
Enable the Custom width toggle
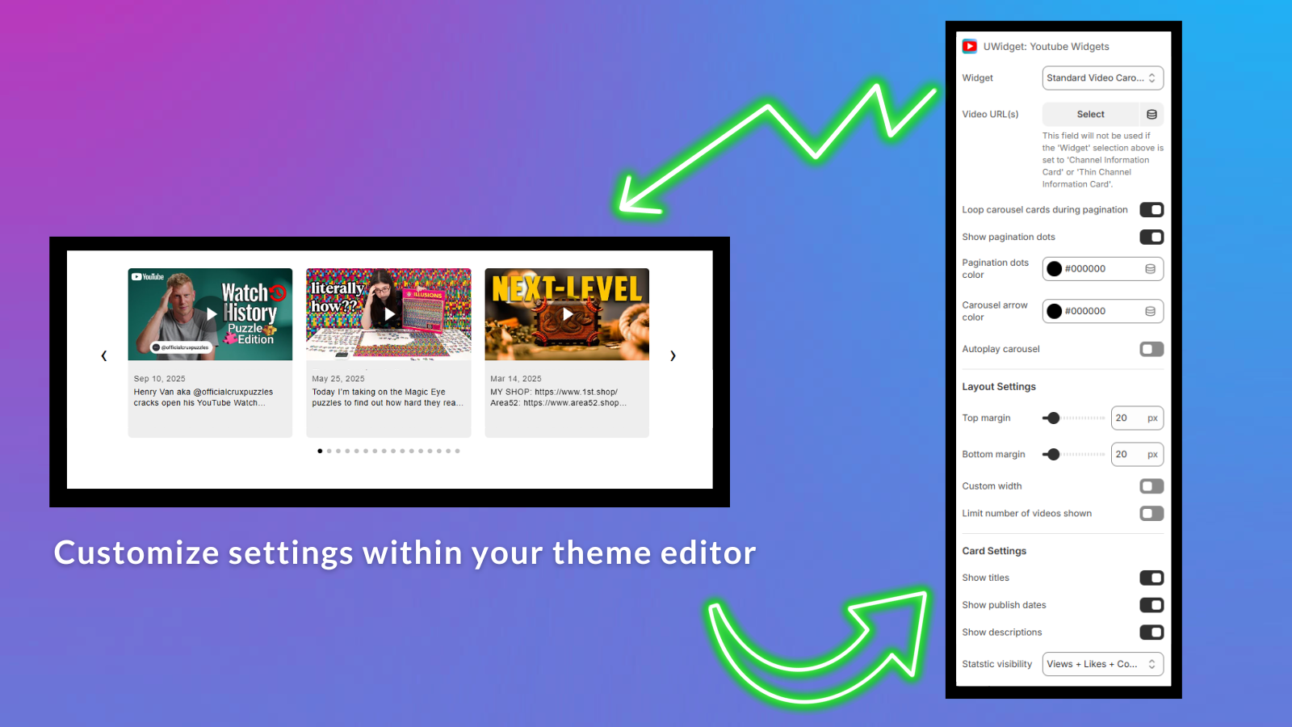[x=1151, y=485]
